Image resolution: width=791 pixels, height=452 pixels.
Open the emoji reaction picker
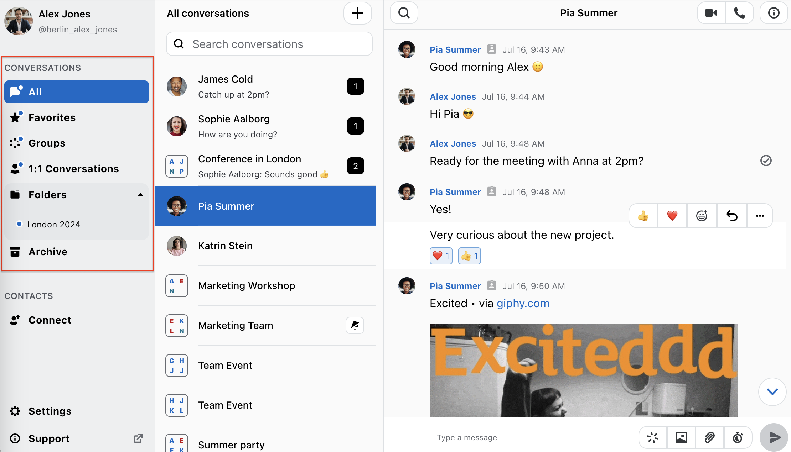point(702,216)
